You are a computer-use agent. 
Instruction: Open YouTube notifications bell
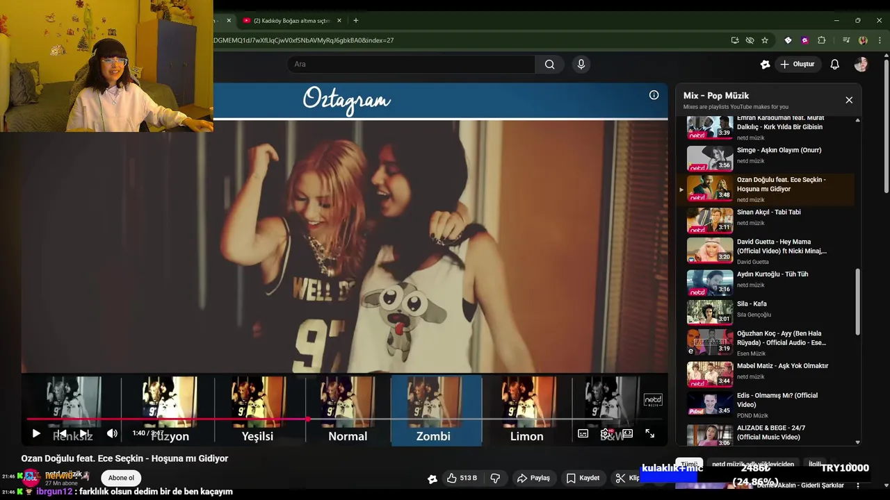pyautogui.click(x=834, y=64)
